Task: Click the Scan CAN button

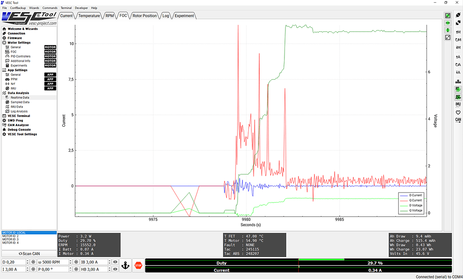Action: tap(29, 254)
